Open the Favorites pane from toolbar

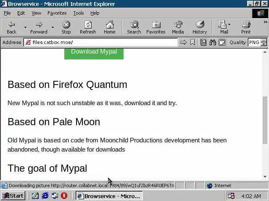(x=156, y=28)
